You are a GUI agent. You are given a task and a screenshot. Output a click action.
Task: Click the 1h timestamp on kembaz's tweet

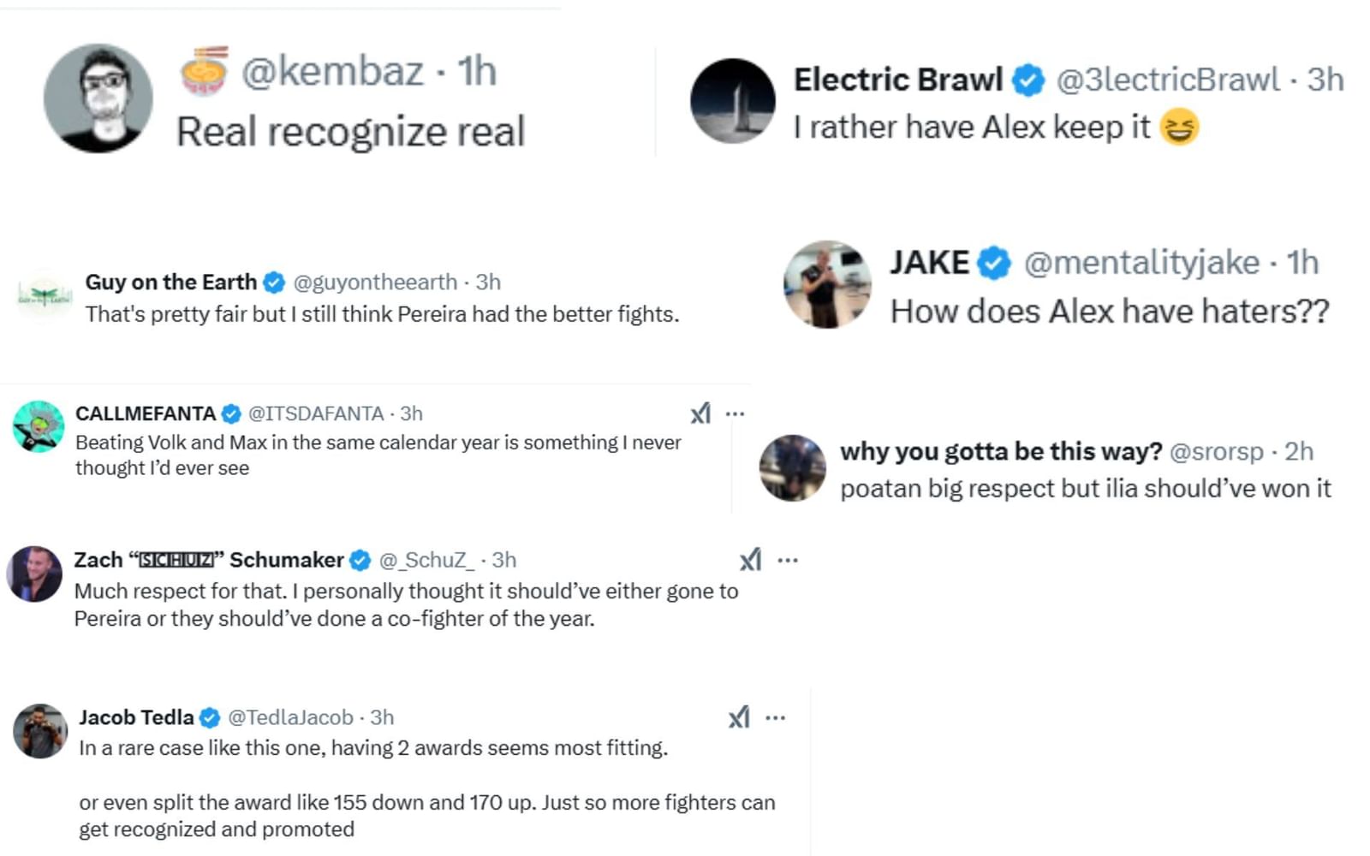[x=476, y=71]
